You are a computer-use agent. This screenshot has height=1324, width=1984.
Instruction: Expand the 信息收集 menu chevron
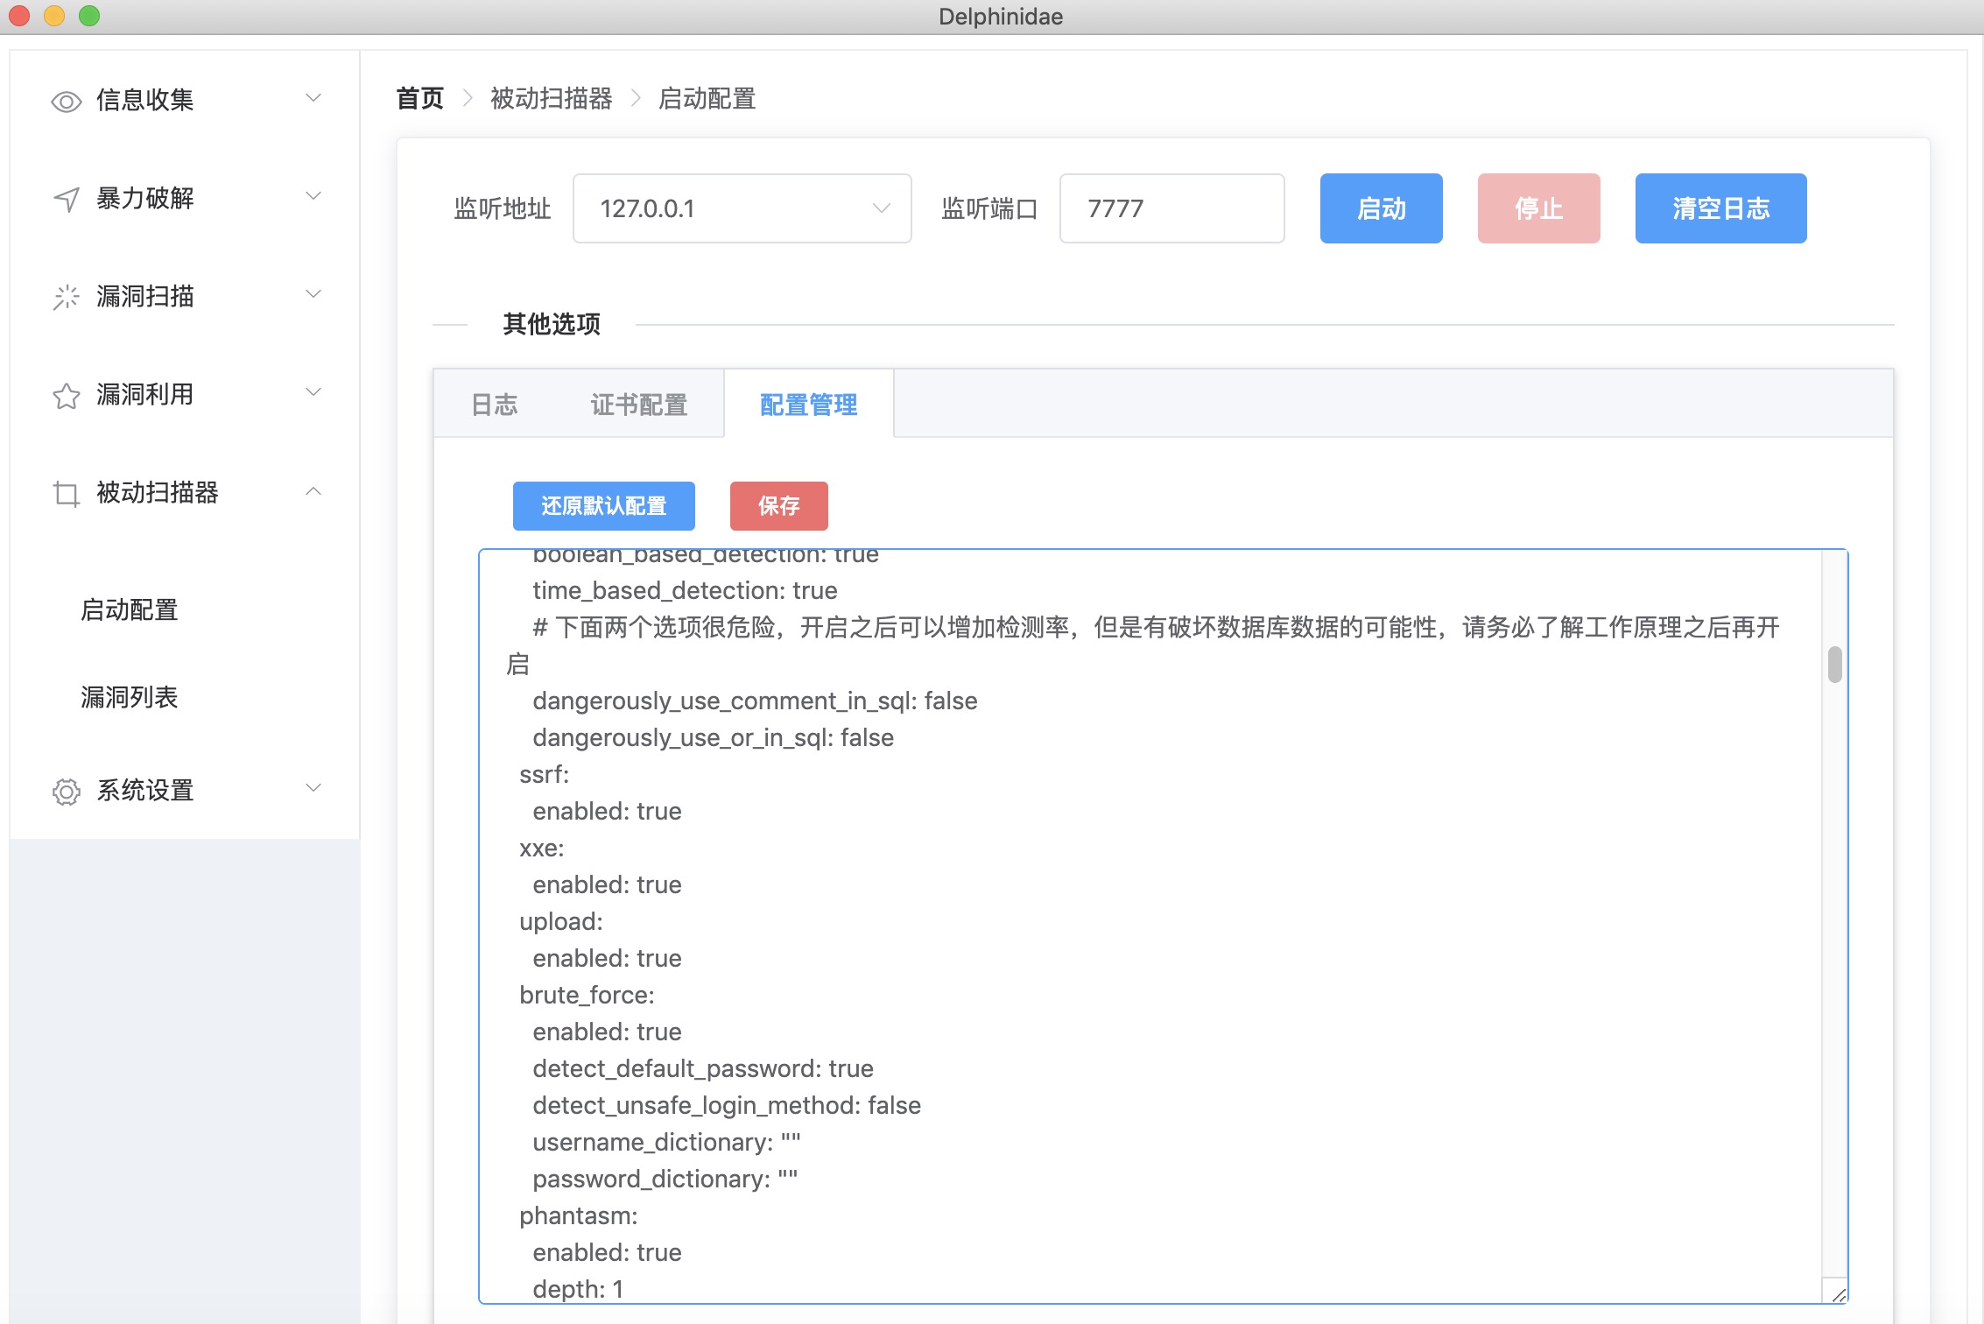point(313,98)
